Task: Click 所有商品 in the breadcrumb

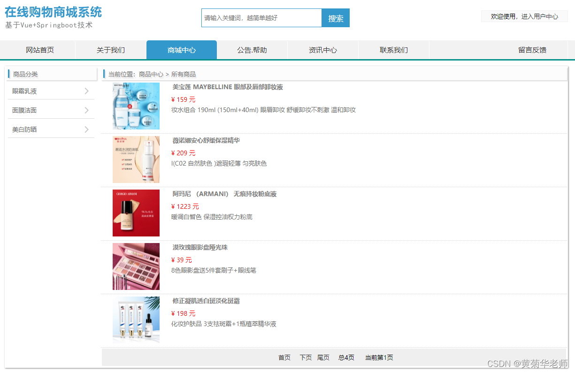Action: (x=184, y=74)
